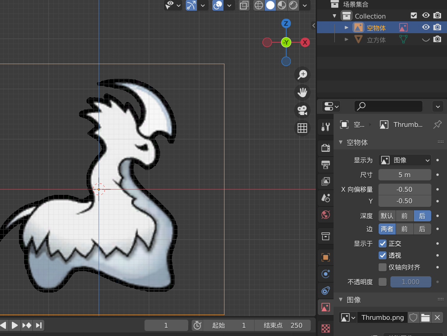Click the 尺寸 5 m field
The height and width of the screenshot is (336, 447).
click(x=405, y=175)
